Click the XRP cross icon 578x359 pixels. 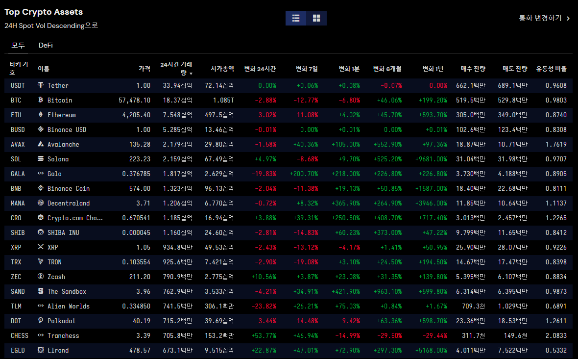point(41,247)
